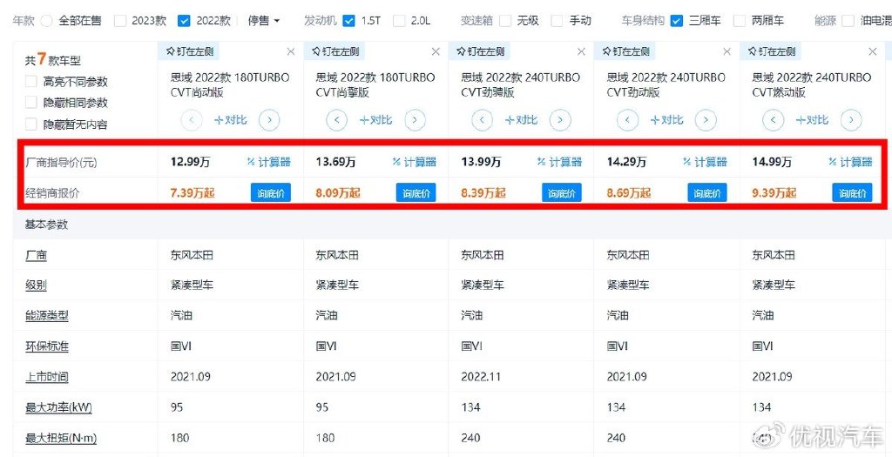This screenshot has height=457, width=892.
Task: Uncheck the 三厢车 body filter
Action: (x=677, y=21)
